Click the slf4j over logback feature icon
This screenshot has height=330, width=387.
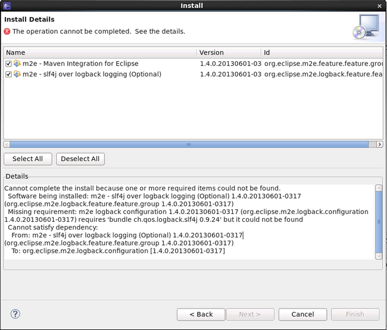[x=17, y=74]
